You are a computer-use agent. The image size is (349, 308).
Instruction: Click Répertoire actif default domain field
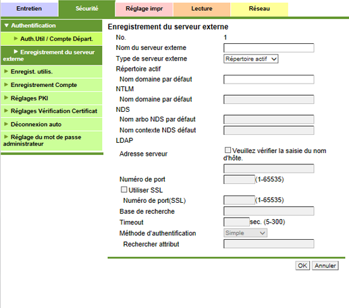click(x=269, y=80)
